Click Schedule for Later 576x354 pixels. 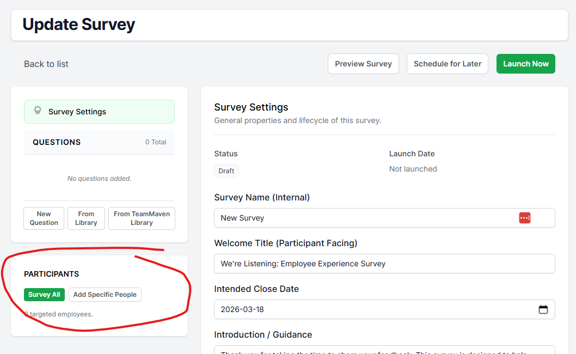pos(448,64)
